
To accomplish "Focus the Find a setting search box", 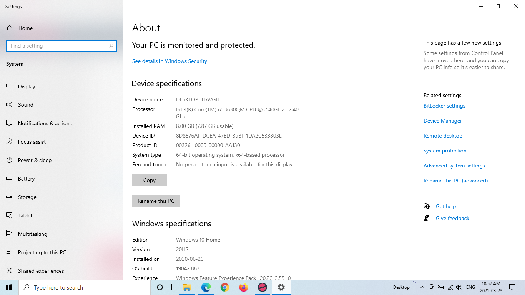I will pyautogui.click(x=61, y=46).
